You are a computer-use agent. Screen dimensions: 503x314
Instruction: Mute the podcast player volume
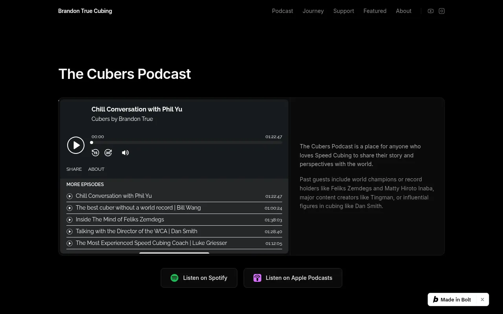tap(125, 153)
